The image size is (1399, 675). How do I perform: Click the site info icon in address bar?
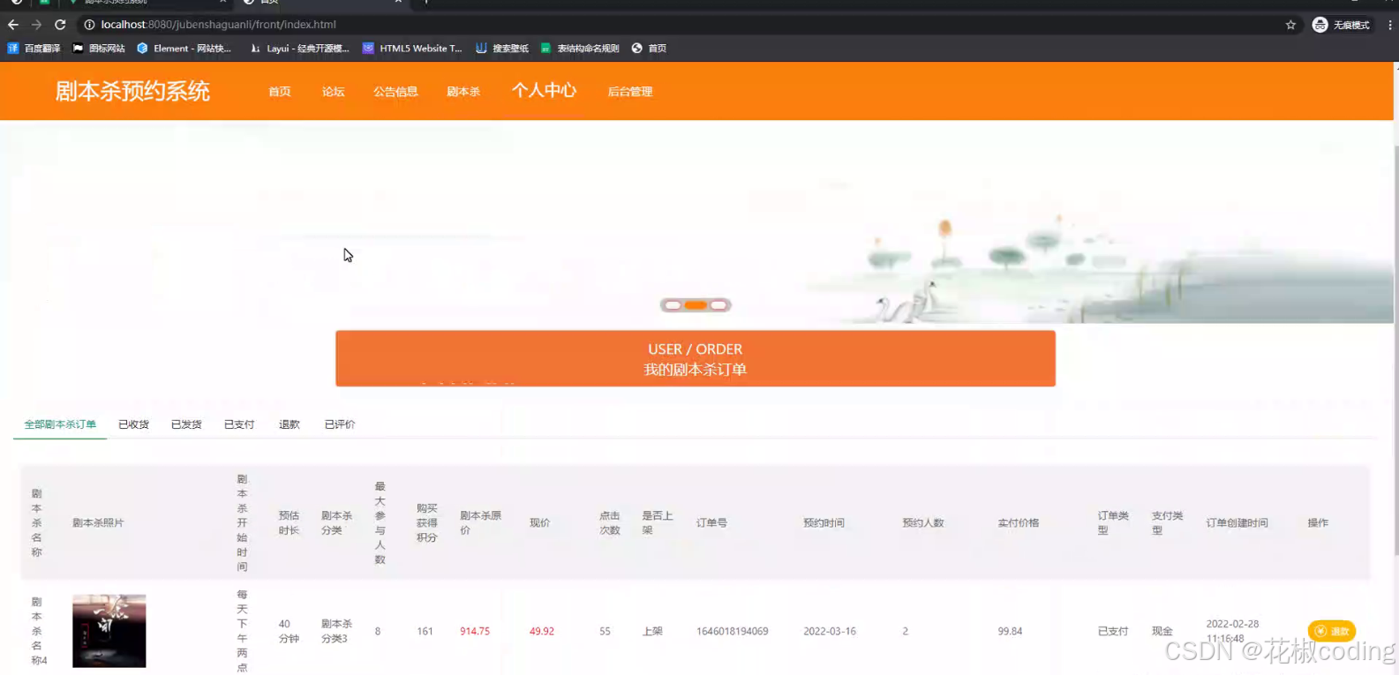[89, 25]
